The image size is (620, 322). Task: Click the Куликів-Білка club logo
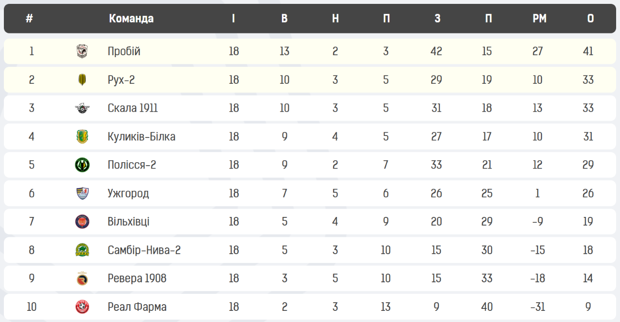(82, 137)
